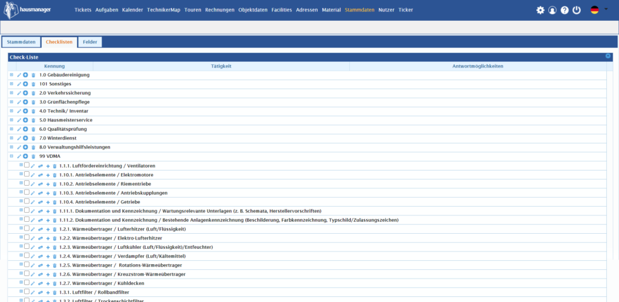Open the Tickets menu item

tap(83, 10)
